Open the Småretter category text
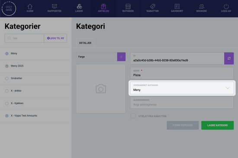238x158 pixels. click(x=16, y=78)
